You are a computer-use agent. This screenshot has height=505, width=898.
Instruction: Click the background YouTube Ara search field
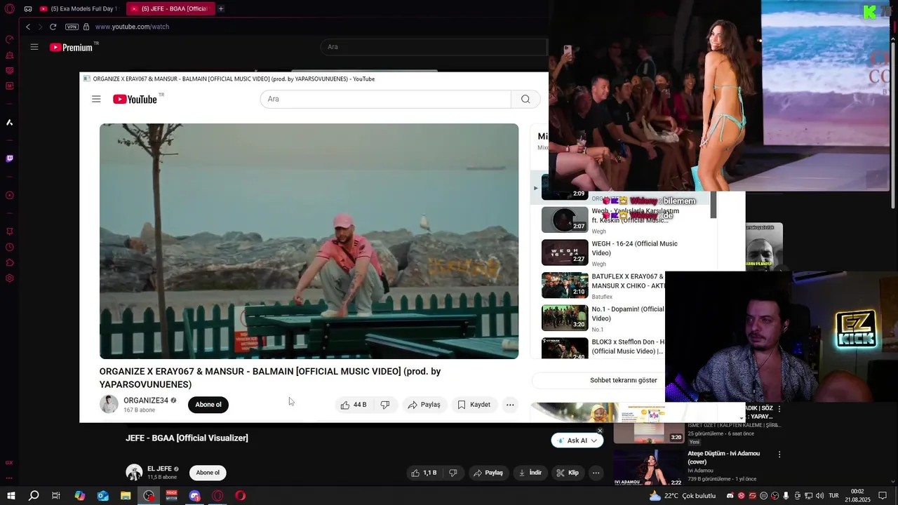click(433, 47)
